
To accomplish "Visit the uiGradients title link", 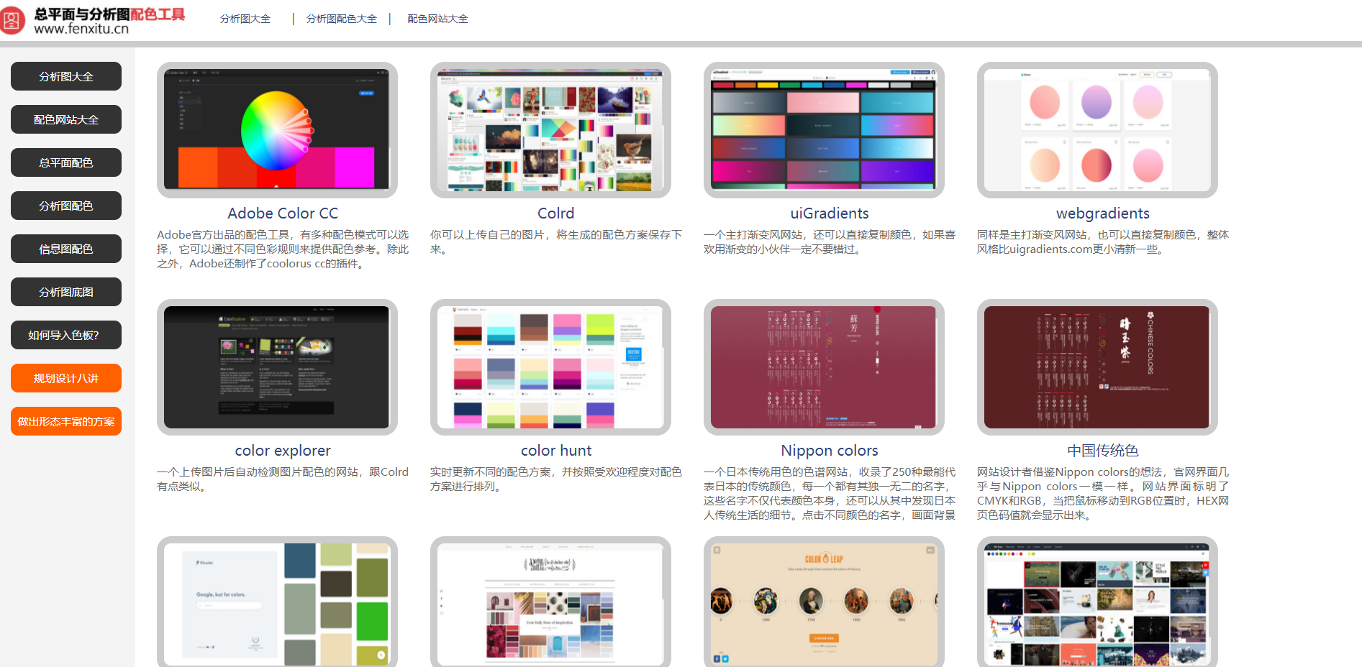I will (x=830, y=213).
